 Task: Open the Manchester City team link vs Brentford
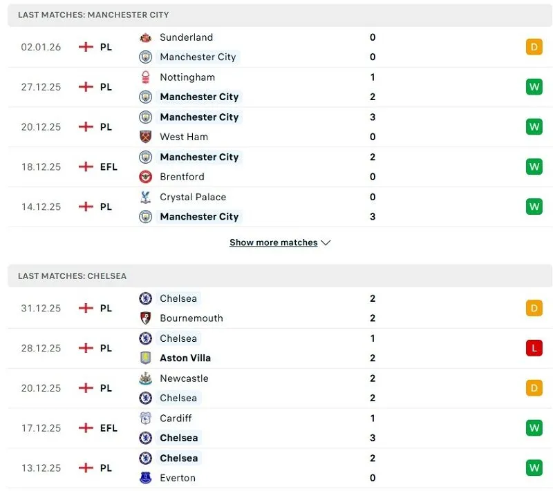199,157
